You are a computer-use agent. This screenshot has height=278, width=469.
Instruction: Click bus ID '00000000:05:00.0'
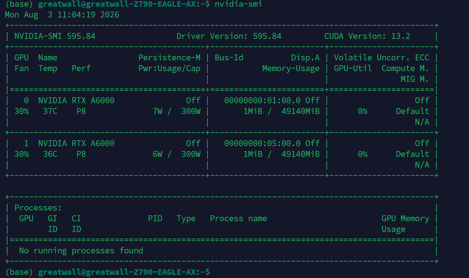pyautogui.click(x=262, y=143)
